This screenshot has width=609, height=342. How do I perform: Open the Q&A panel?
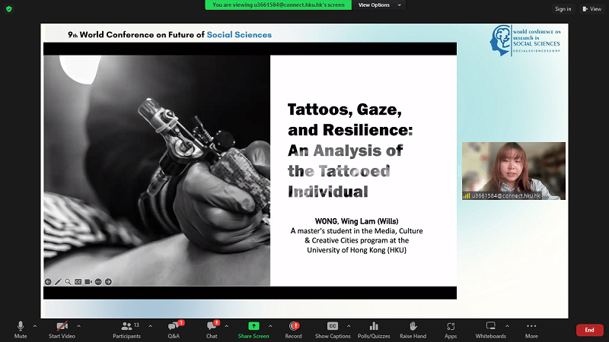point(174,328)
